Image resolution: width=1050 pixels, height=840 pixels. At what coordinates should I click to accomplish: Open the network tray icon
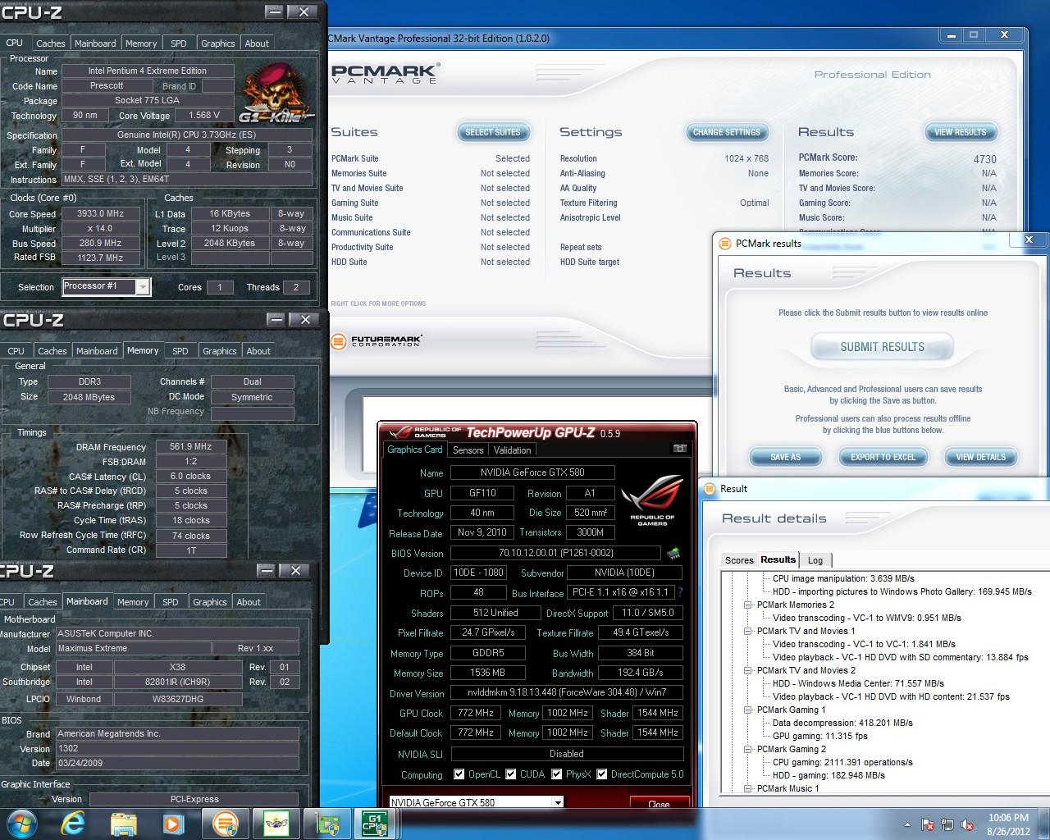[x=948, y=824]
